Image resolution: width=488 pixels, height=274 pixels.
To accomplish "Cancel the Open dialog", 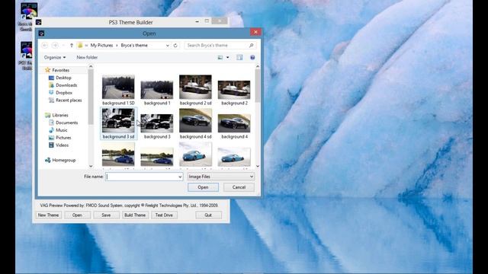I will click(x=239, y=187).
